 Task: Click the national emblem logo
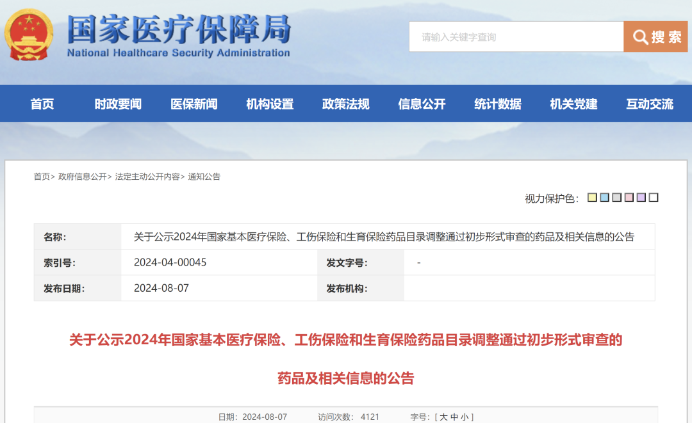(x=29, y=35)
